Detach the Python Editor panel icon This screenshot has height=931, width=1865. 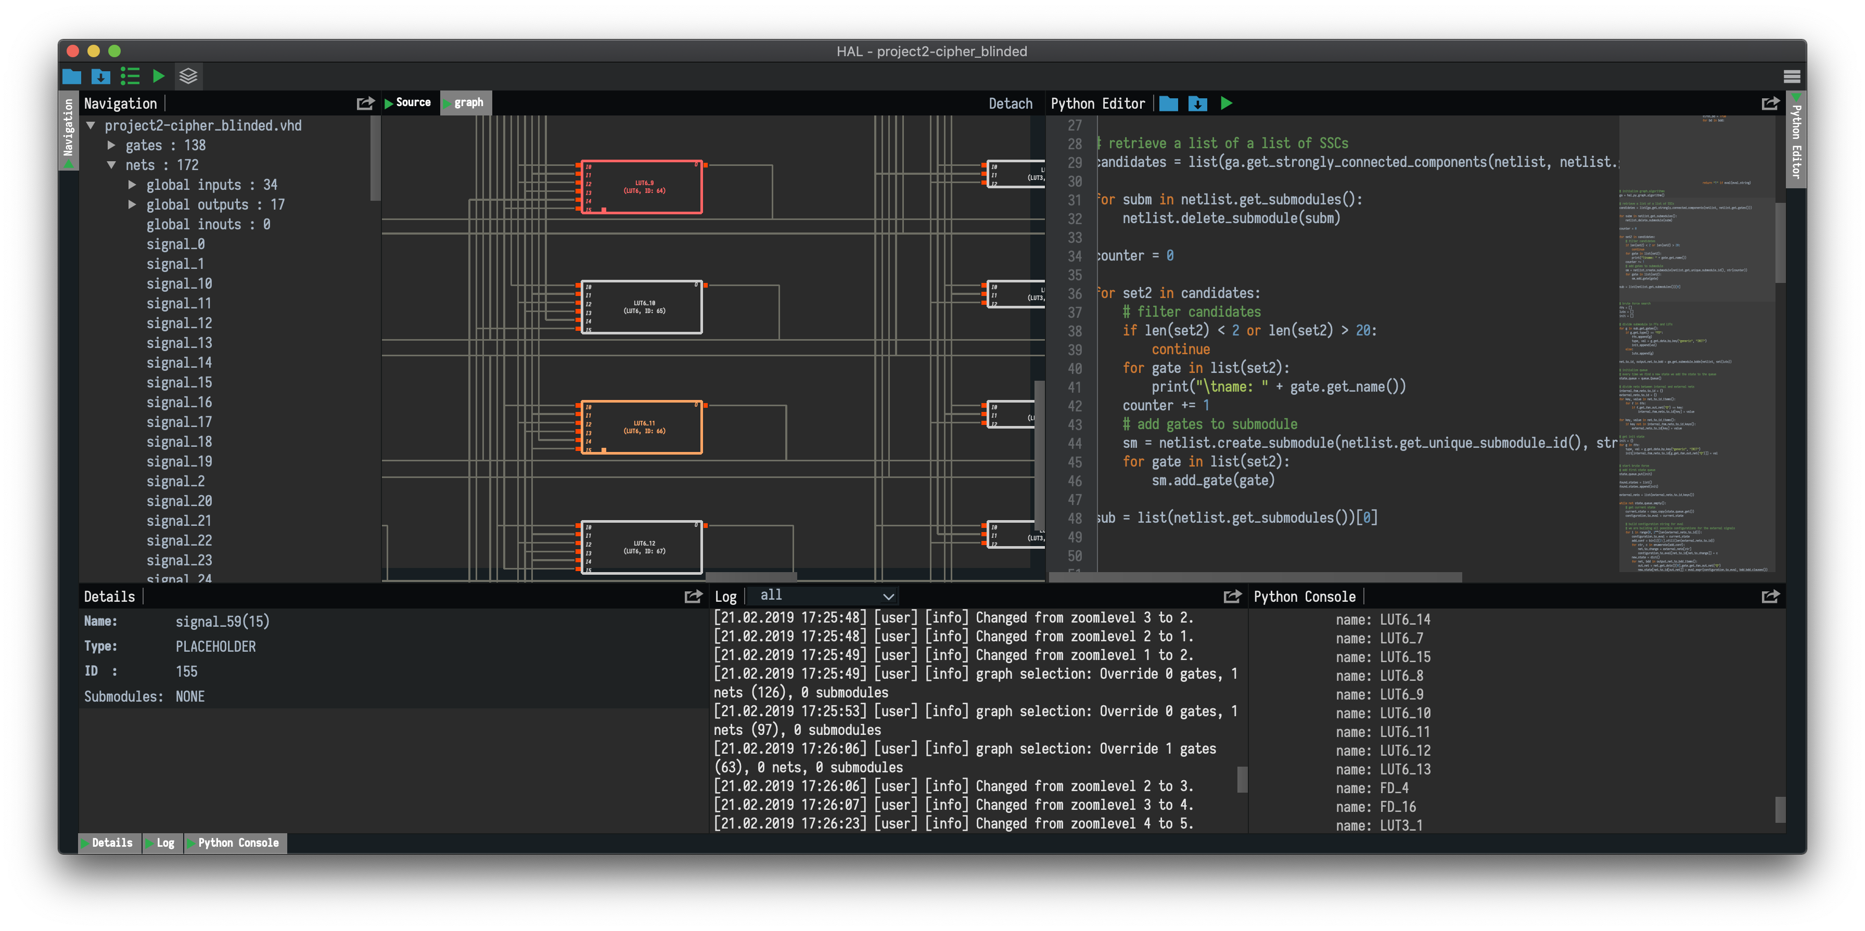click(x=1770, y=104)
